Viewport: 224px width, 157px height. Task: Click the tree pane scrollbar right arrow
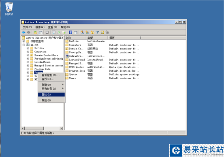[61, 128]
